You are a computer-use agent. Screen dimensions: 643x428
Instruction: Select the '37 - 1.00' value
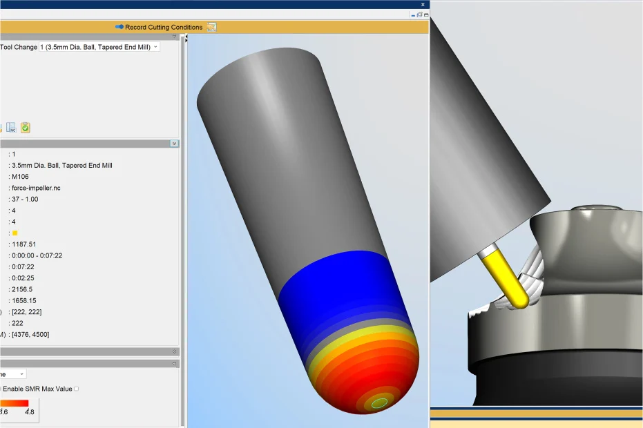(x=25, y=200)
